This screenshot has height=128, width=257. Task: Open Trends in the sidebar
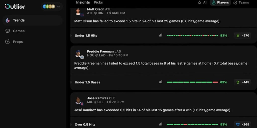[x=19, y=20]
